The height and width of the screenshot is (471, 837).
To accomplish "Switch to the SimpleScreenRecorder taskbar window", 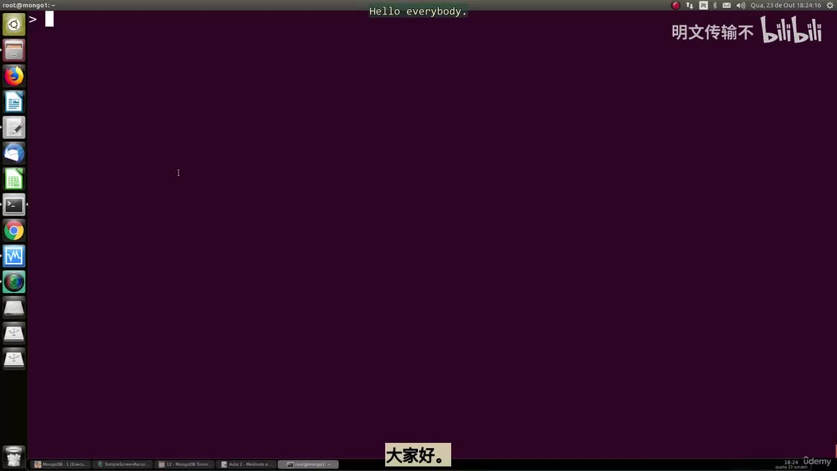I will [x=123, y=464].
